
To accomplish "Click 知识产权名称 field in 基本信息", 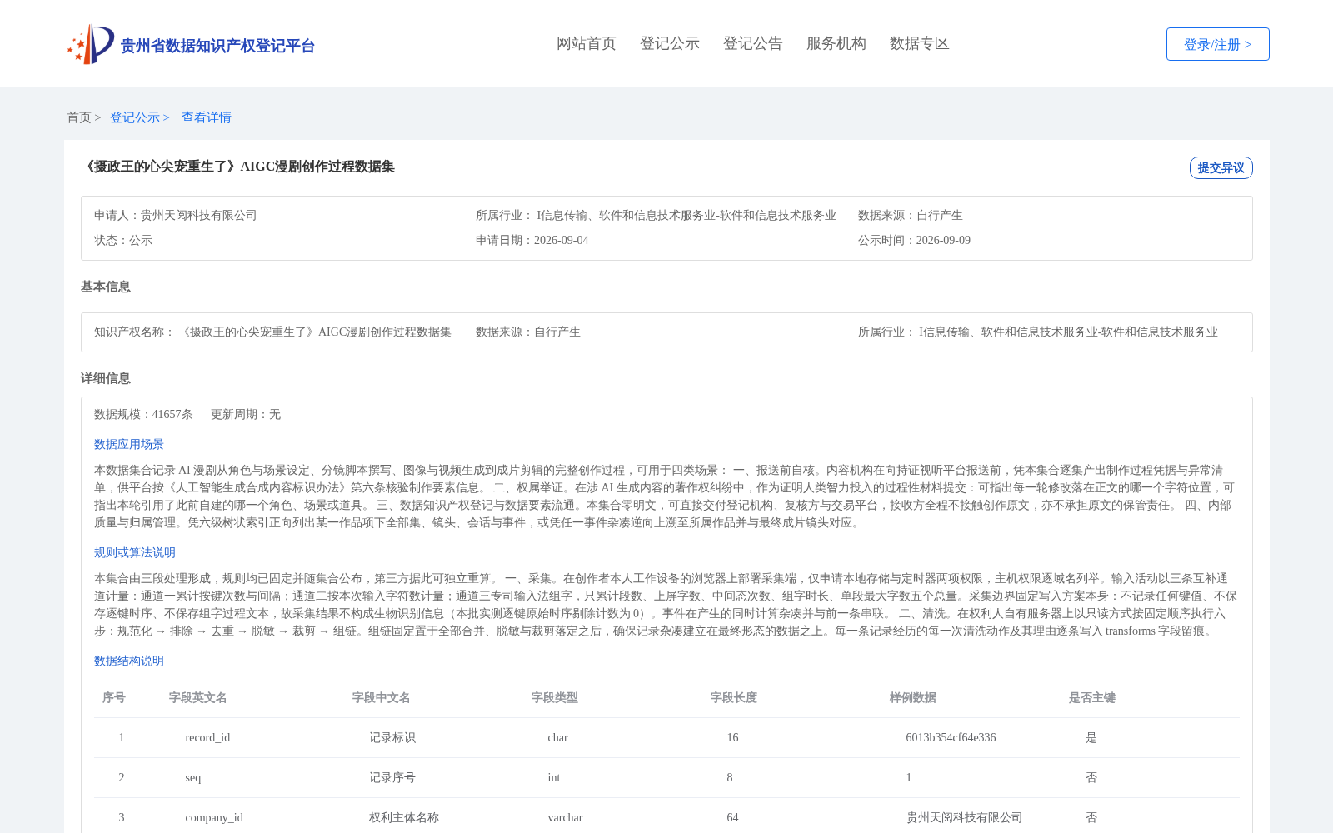I will tap(272, 332).
